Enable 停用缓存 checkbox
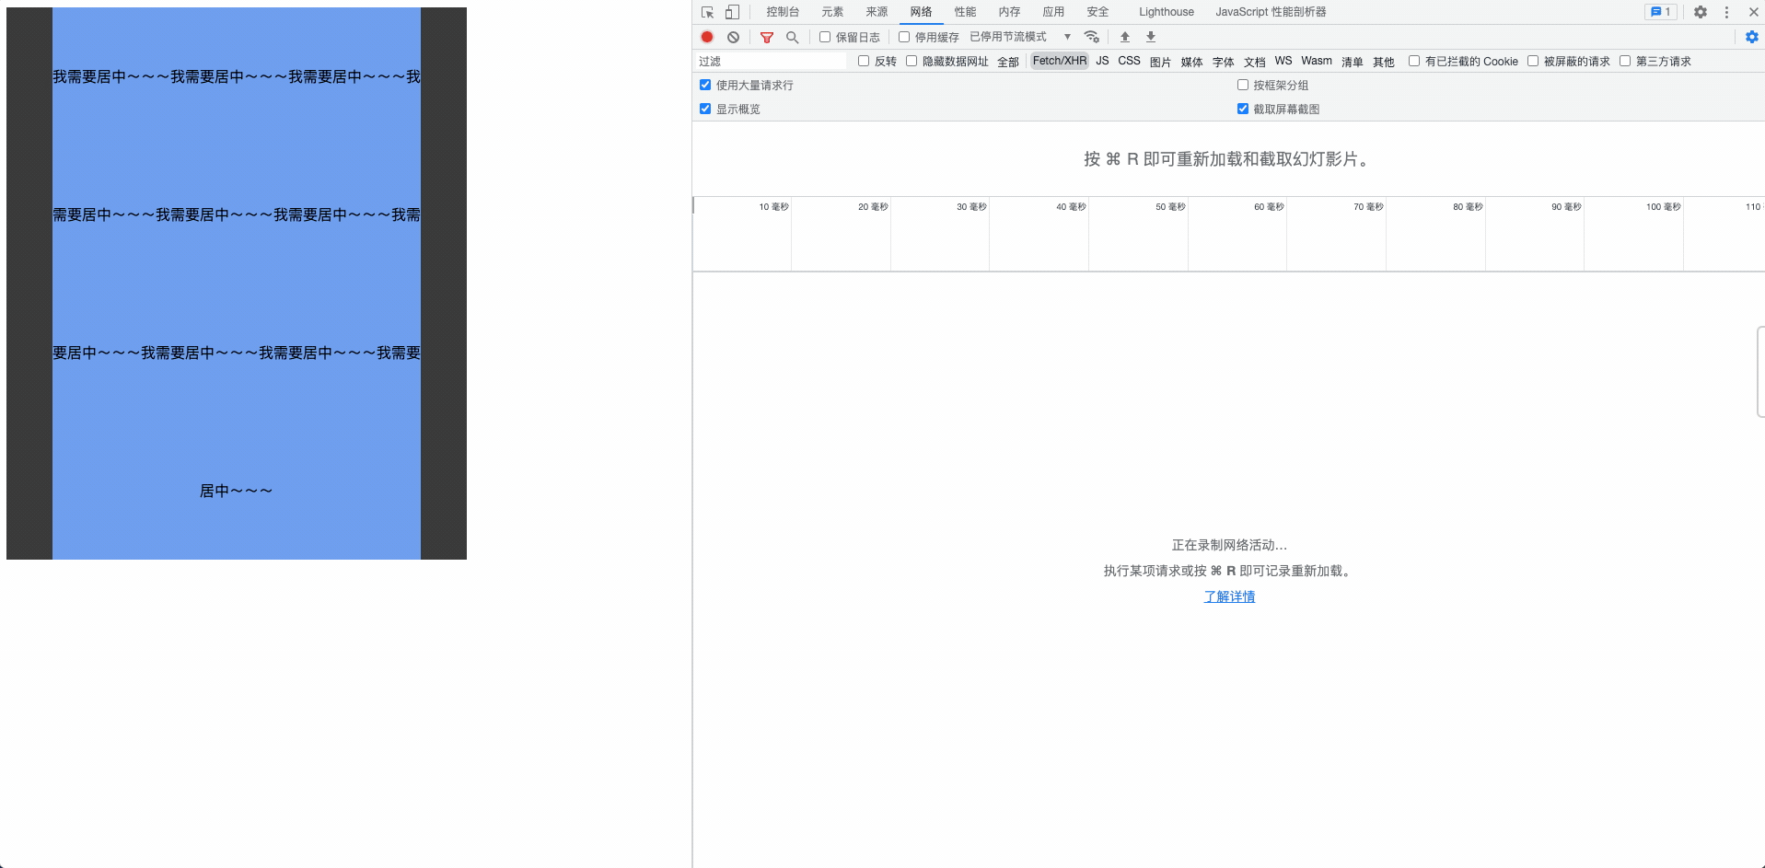The height and width of the screenshot is (868, 1765). (x=904, y=37)
